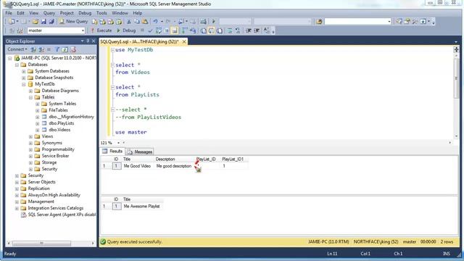Select the SQL Server Agent node
This screenshot has height=261, width=464.
coord(62,215)
